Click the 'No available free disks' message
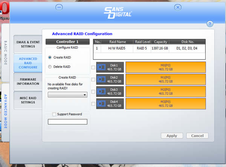 65,86
